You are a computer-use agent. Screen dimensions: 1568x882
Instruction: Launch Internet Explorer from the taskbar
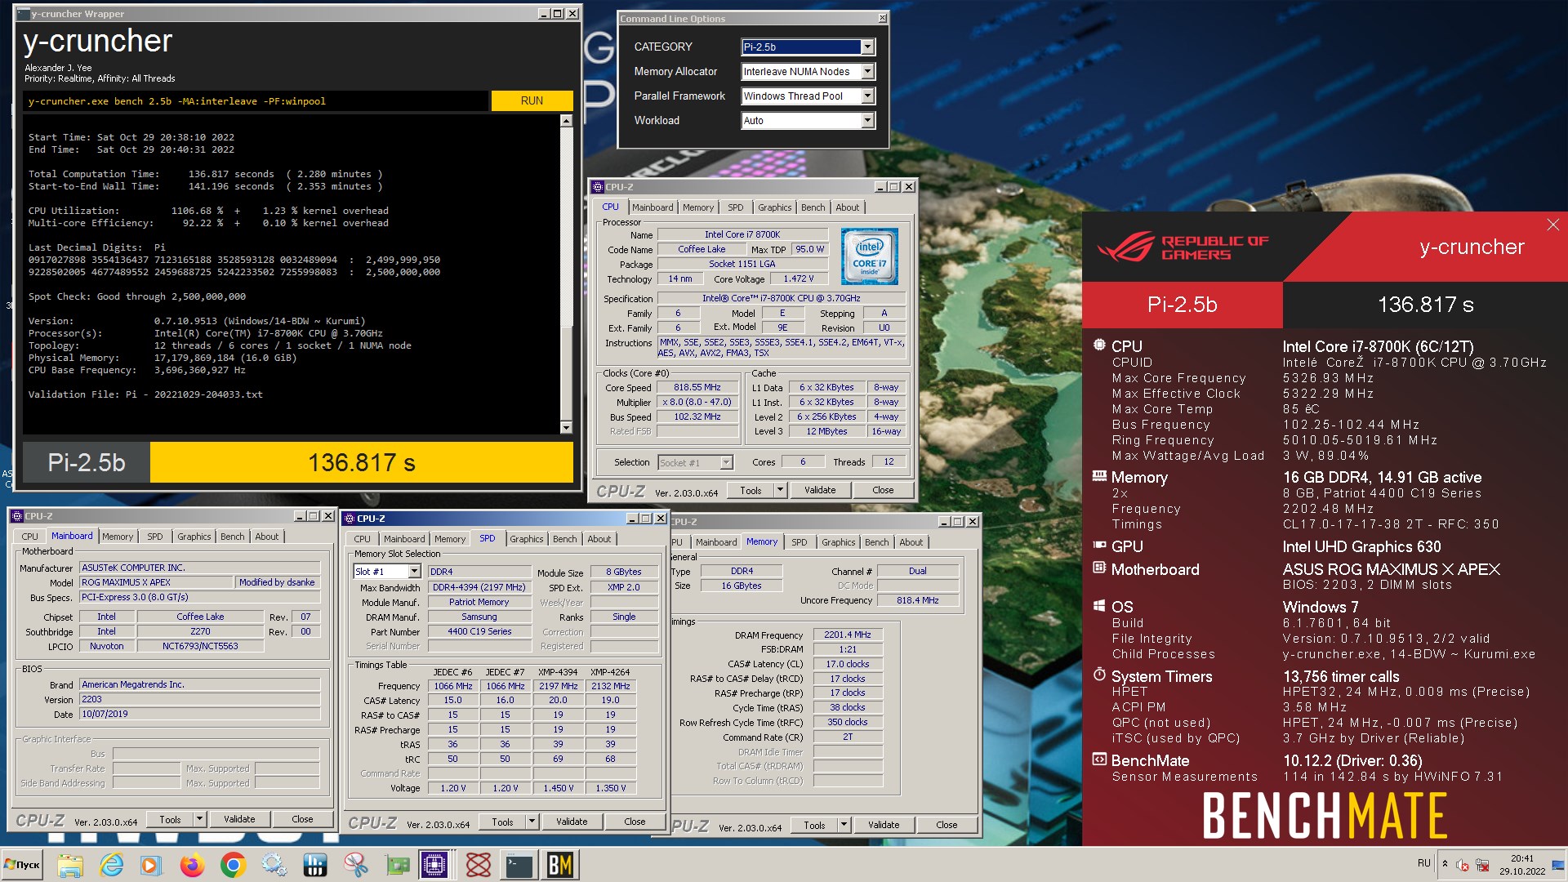(111, 865)
